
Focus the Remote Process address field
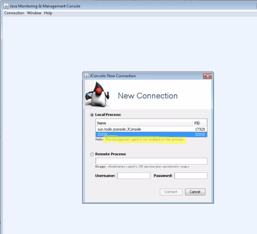tap(151, 161)
